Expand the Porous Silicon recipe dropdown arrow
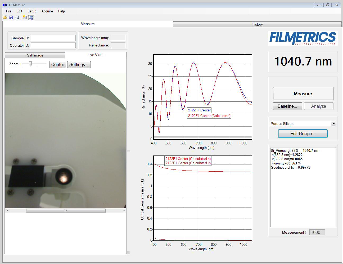The height and width of the screenshot is (264, 343). [x=333, y=124]
